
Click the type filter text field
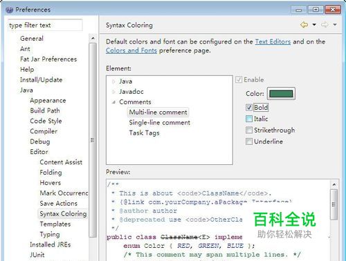45,25
